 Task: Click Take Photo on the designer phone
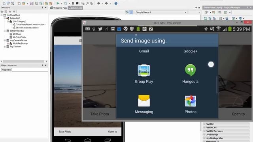point(65,131)
